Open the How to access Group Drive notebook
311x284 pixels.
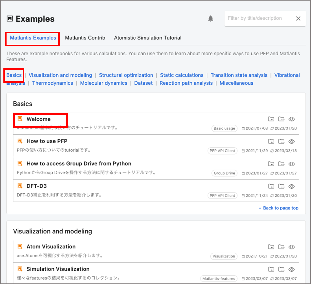click(x=79, y=164)
